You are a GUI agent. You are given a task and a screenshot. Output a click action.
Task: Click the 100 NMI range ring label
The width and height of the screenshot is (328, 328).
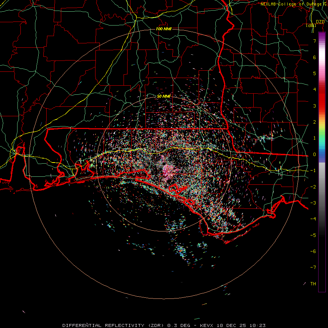point(164,29)
